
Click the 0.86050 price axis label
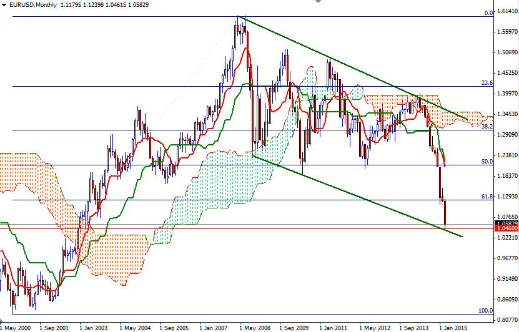click(x=507, y=300)
